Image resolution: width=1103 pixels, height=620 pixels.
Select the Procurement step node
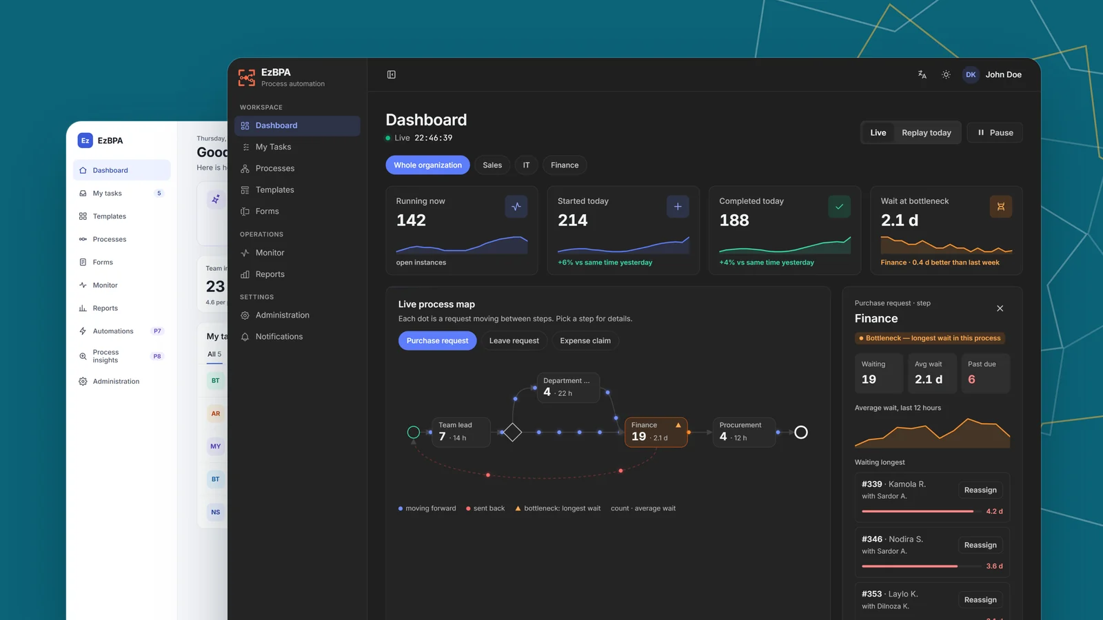coord(744,432)
